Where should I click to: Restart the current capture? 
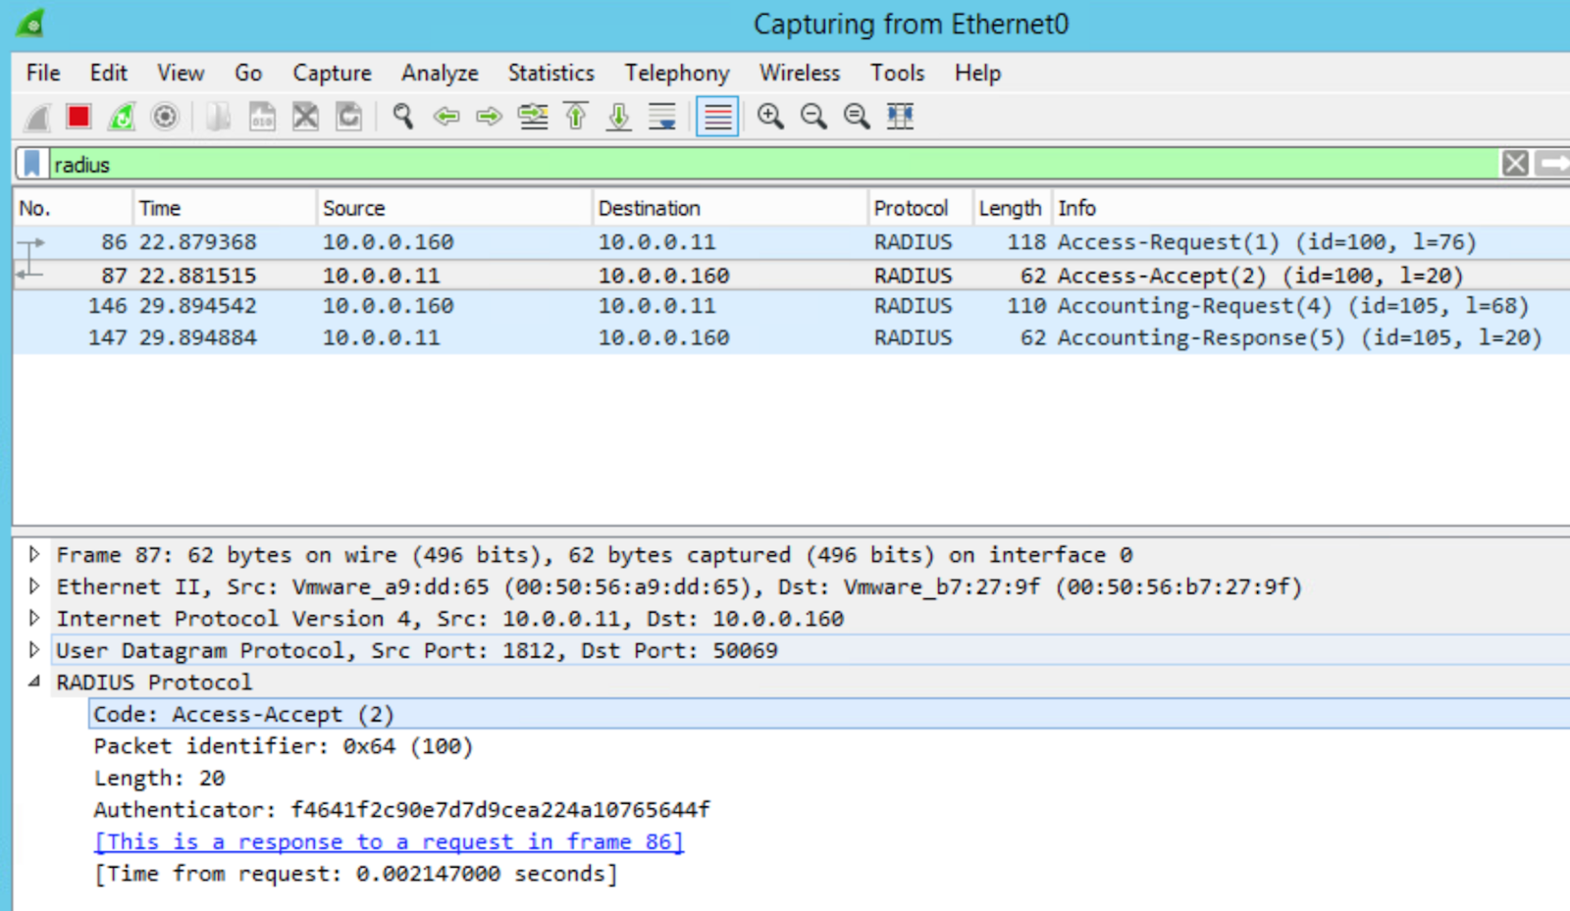pos(121,116)
